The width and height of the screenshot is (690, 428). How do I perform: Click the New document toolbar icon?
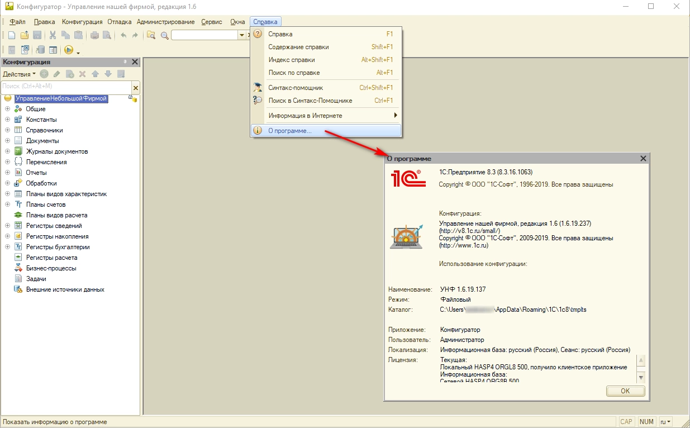(x=12, y=35)
